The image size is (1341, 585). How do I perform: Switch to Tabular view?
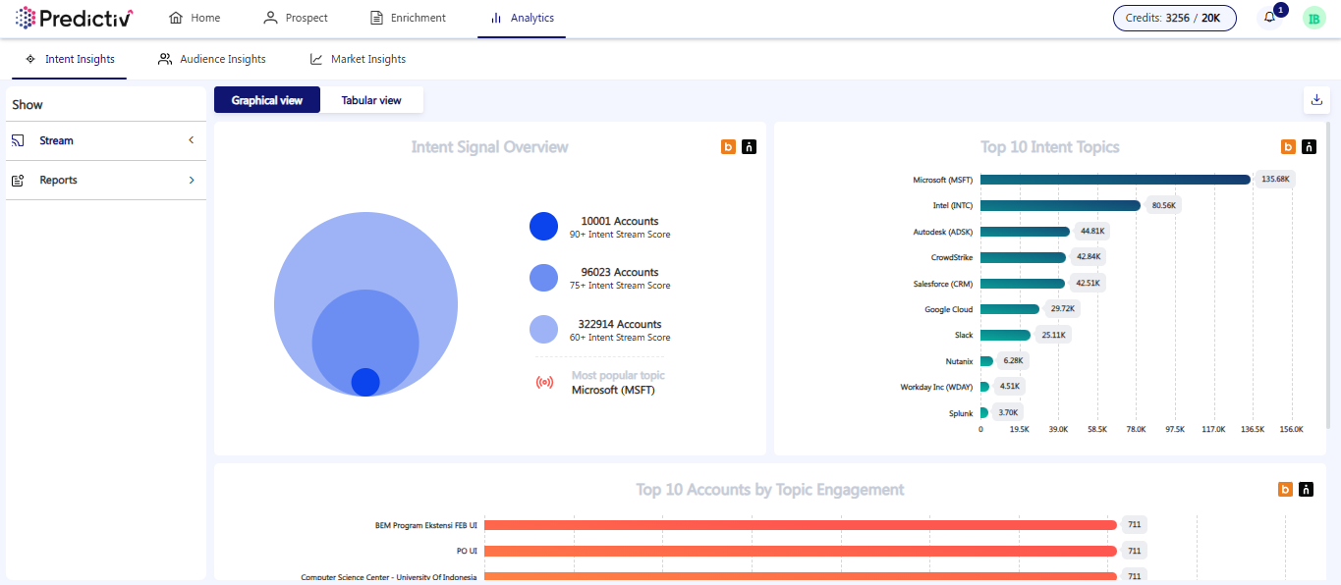click(371, 100)
